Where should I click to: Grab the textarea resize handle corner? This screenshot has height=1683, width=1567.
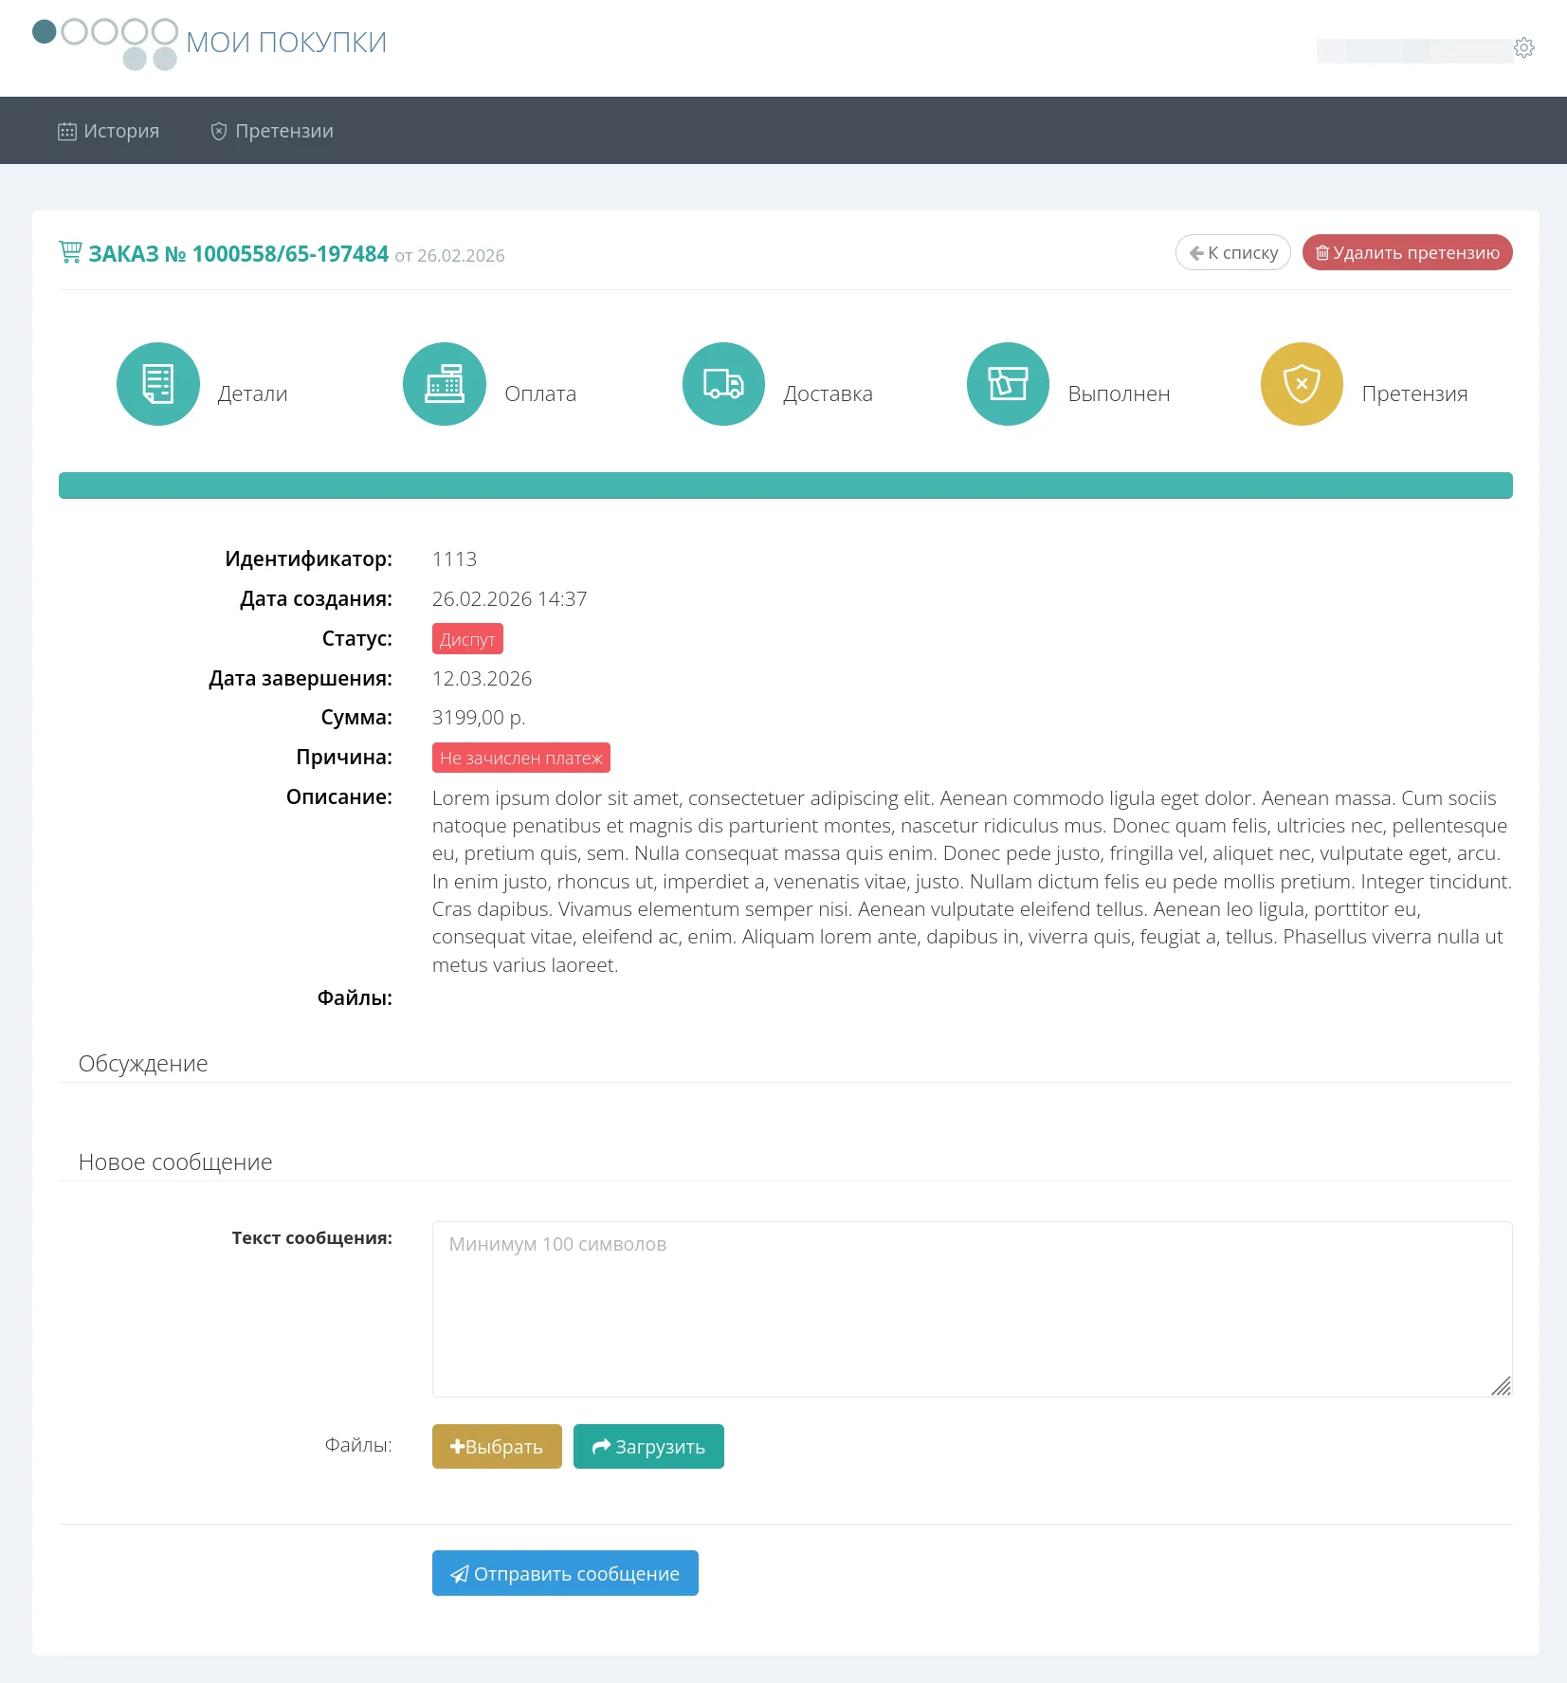pos(1501,1386)
